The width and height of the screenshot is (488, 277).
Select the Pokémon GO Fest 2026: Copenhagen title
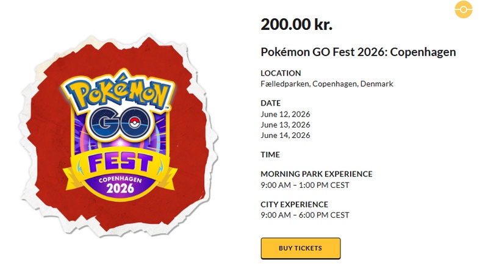358,52
